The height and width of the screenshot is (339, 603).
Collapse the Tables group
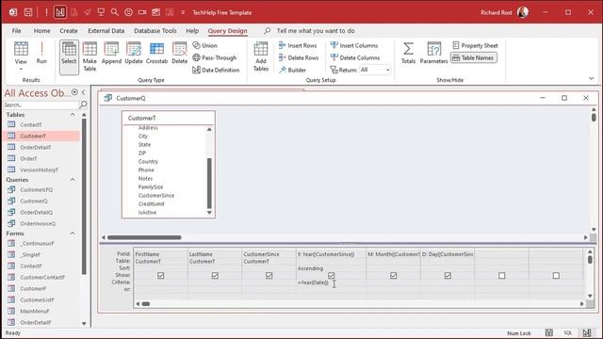(x=73, y=115)
